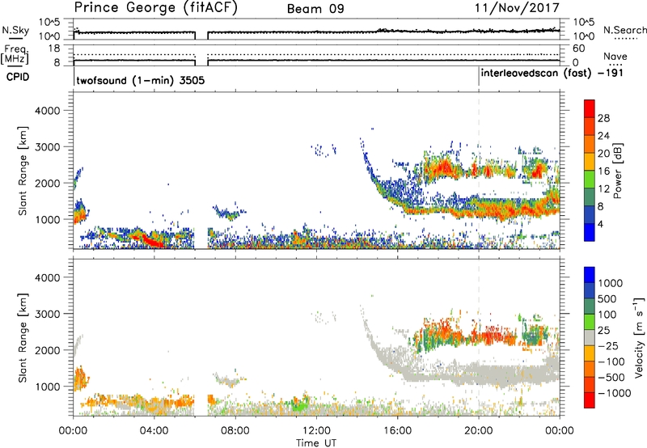Click the velocity colorbar value -1000
The height and width of the screenshot is (448, 647).
[x=614, y=393]
